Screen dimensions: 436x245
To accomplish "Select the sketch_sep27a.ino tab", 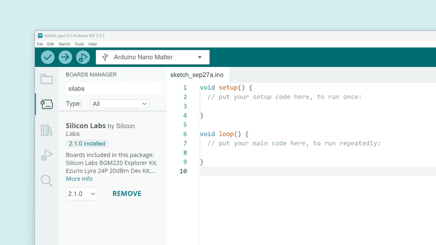I will click(197, 75).
